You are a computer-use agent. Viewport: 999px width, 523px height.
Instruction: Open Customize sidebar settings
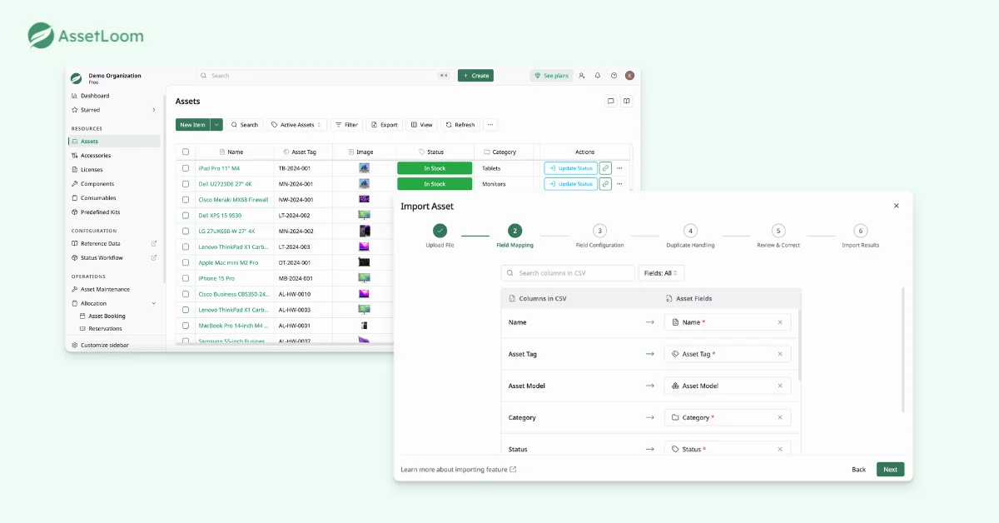(104, 345)
